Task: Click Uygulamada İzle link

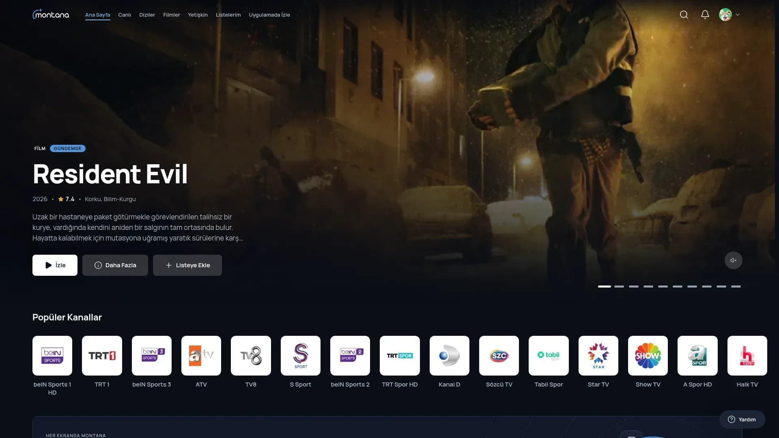Action: click(x=269, y=15)
